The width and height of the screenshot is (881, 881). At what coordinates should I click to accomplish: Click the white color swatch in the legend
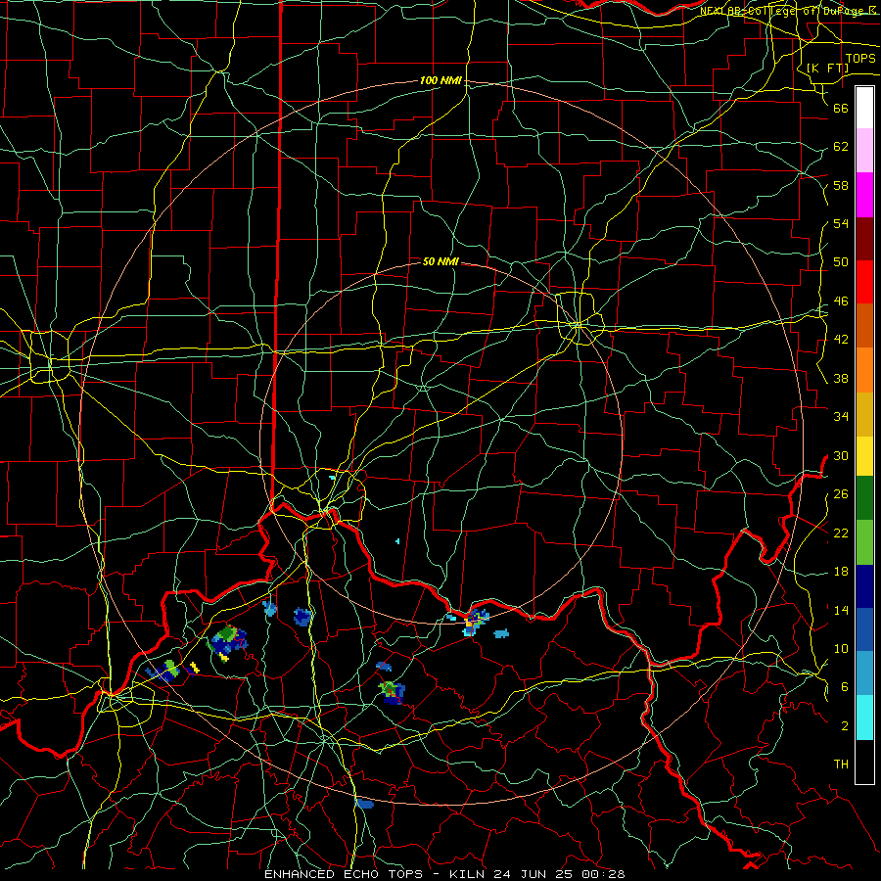point(864,108)
